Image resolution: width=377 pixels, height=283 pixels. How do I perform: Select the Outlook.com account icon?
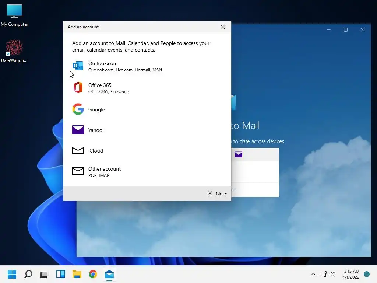coord(78,66)
